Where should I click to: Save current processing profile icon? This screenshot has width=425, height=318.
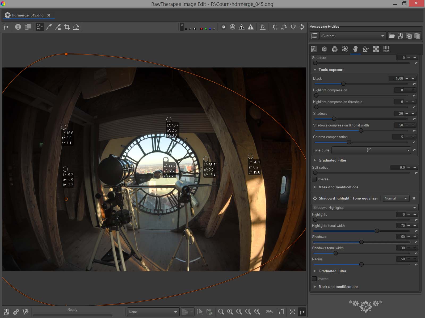(x=400, y=36)
